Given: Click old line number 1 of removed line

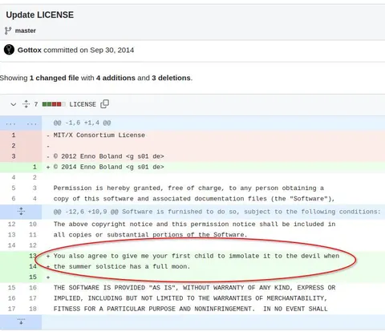Looking at the screenshot, I should pos(14,135).
